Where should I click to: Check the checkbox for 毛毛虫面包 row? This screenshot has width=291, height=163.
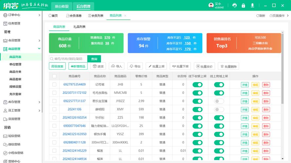54,93
